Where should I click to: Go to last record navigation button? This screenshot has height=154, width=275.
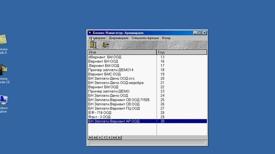point(119,137)
